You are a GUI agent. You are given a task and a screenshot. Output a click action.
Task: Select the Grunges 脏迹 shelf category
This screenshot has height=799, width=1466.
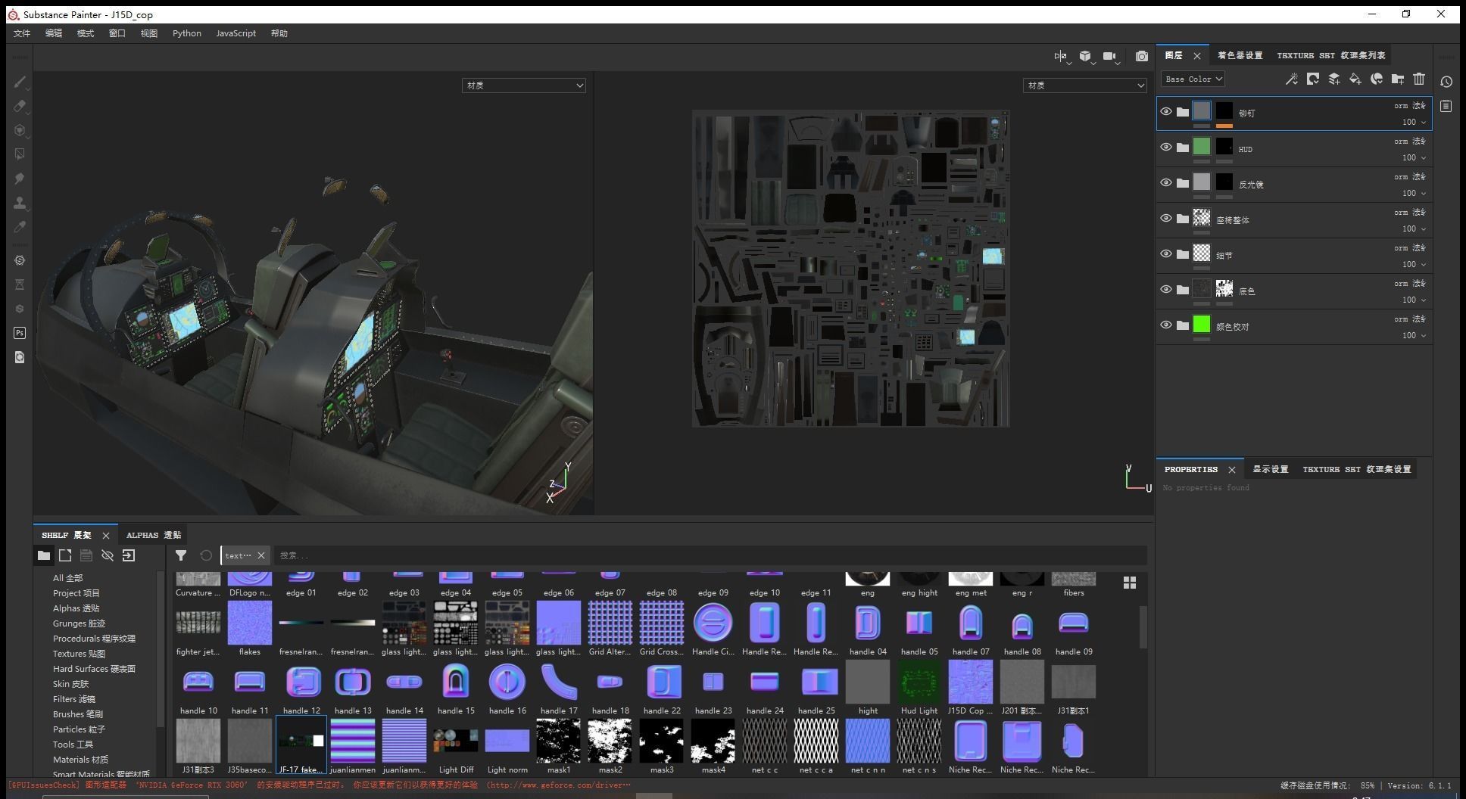click(x=79, y=623)
